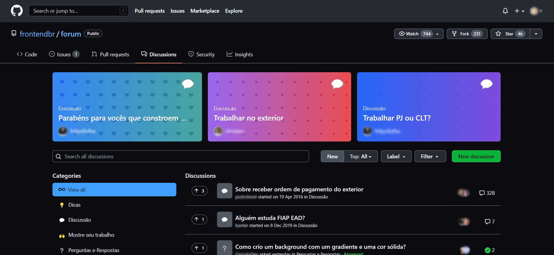Open the GitHub home logo
Image resolution: width=554 pixels, height=255 pixels.
coord(17,11)
